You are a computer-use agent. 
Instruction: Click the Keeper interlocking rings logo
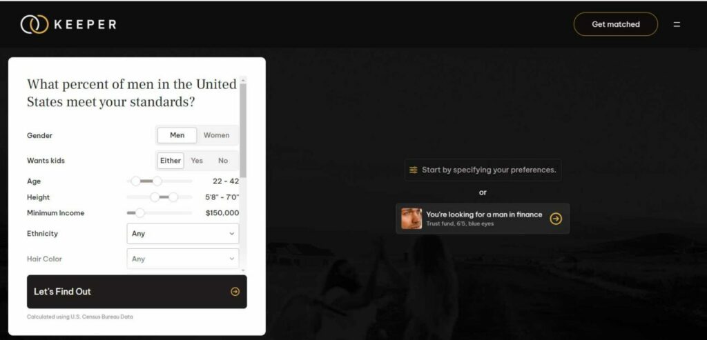[x=35, y=24]
